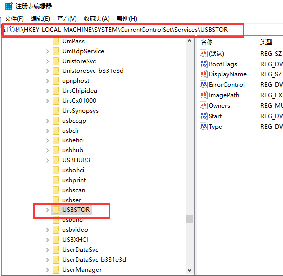Open the 查看(V) menu
283x276 pixels.
[67, 19]
